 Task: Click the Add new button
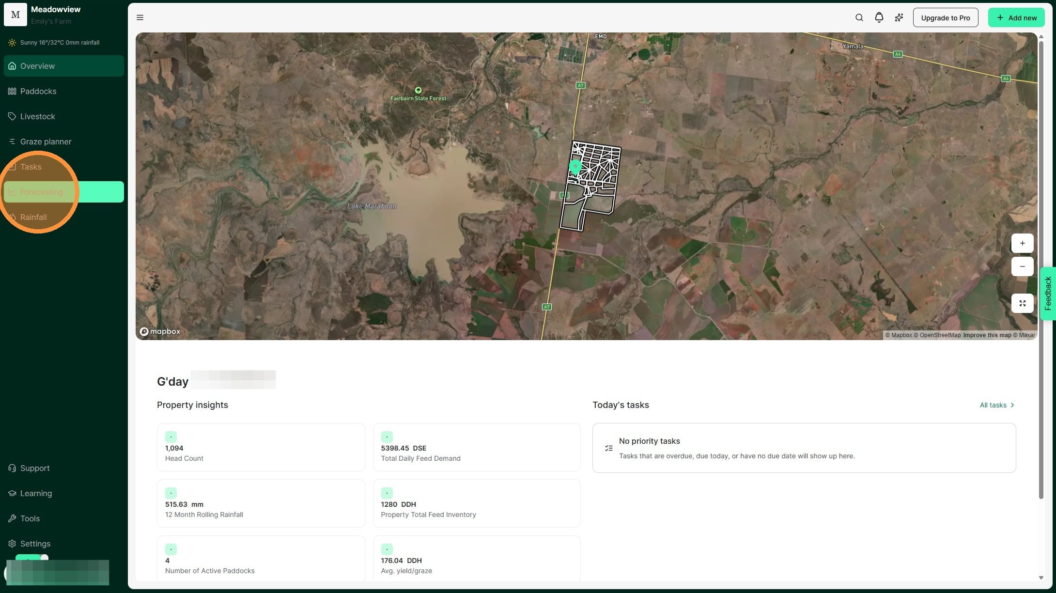tap(1016, 17)
